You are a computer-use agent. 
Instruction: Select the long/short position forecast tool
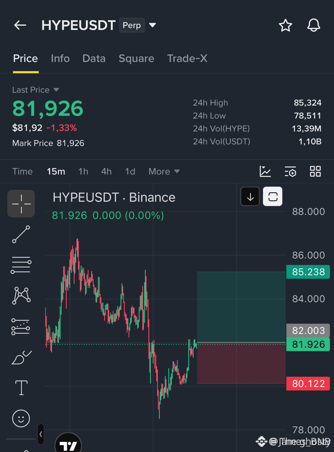pyautogui.click(x=21, y=327)
